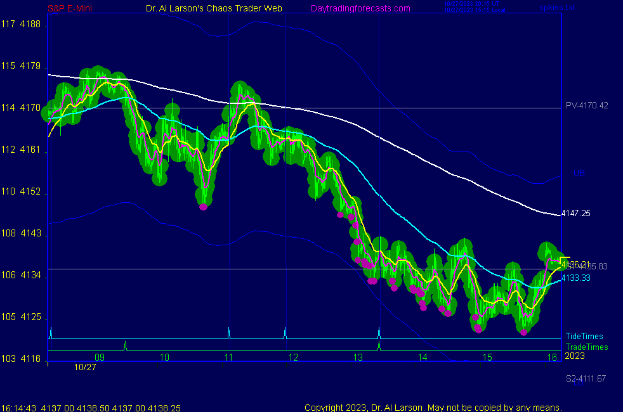The image size is (623, 412).
Task: Click the UB upper band label
Action: [x=579, y=174]
